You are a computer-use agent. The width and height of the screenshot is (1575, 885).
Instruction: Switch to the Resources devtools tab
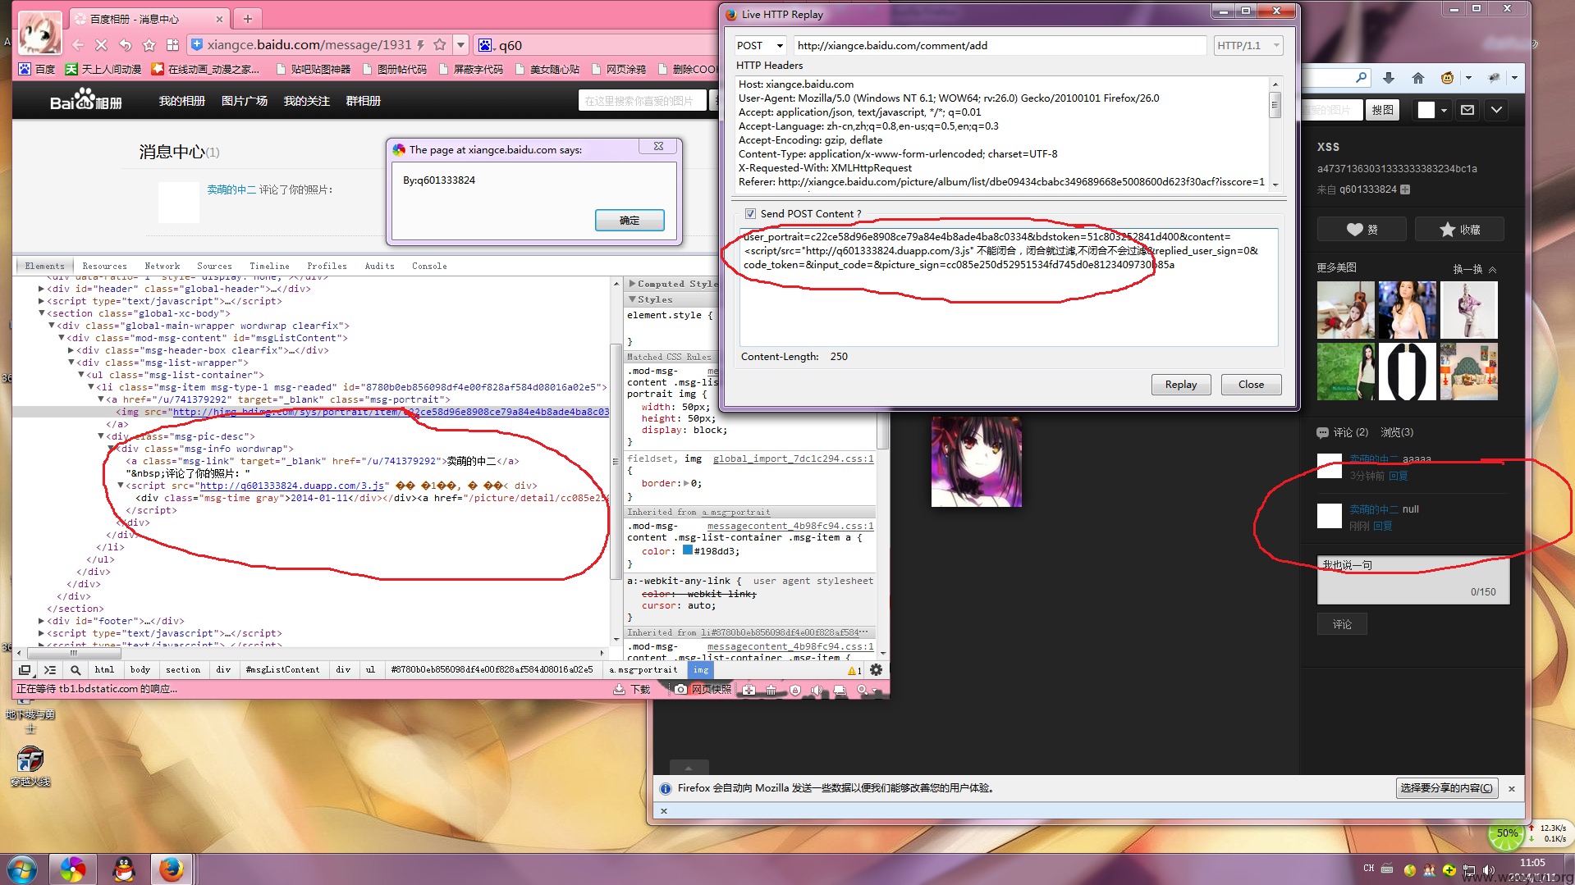tap(104, 266)
